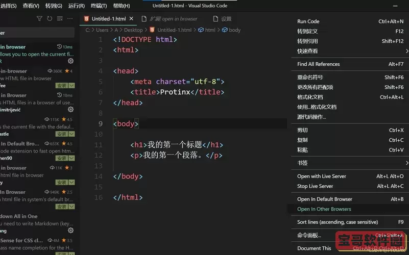Choose 粘贴 from context menu
Screen dimensions: 409x255
(x=350, y=150)
